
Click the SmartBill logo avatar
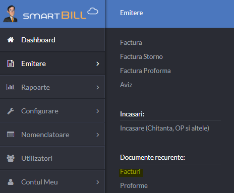[x=11, y=14]
